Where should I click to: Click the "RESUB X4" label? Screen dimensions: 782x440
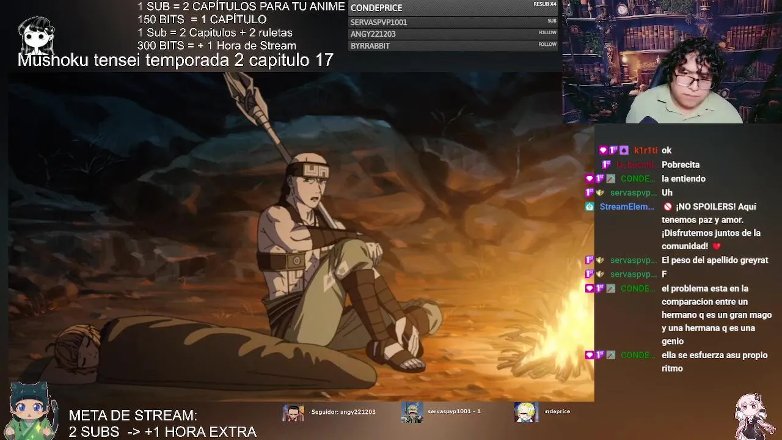coord(544,4)
